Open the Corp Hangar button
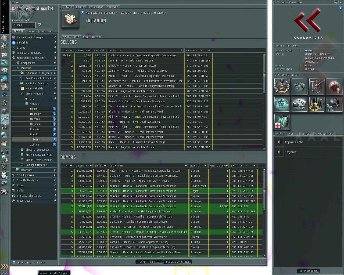 [x=308, y=271]
